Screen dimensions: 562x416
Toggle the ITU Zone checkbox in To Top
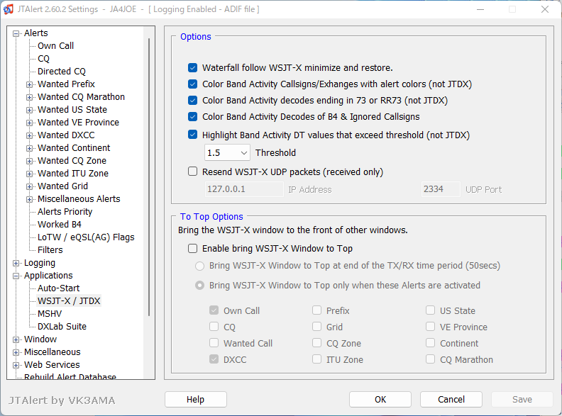[317, 359]
